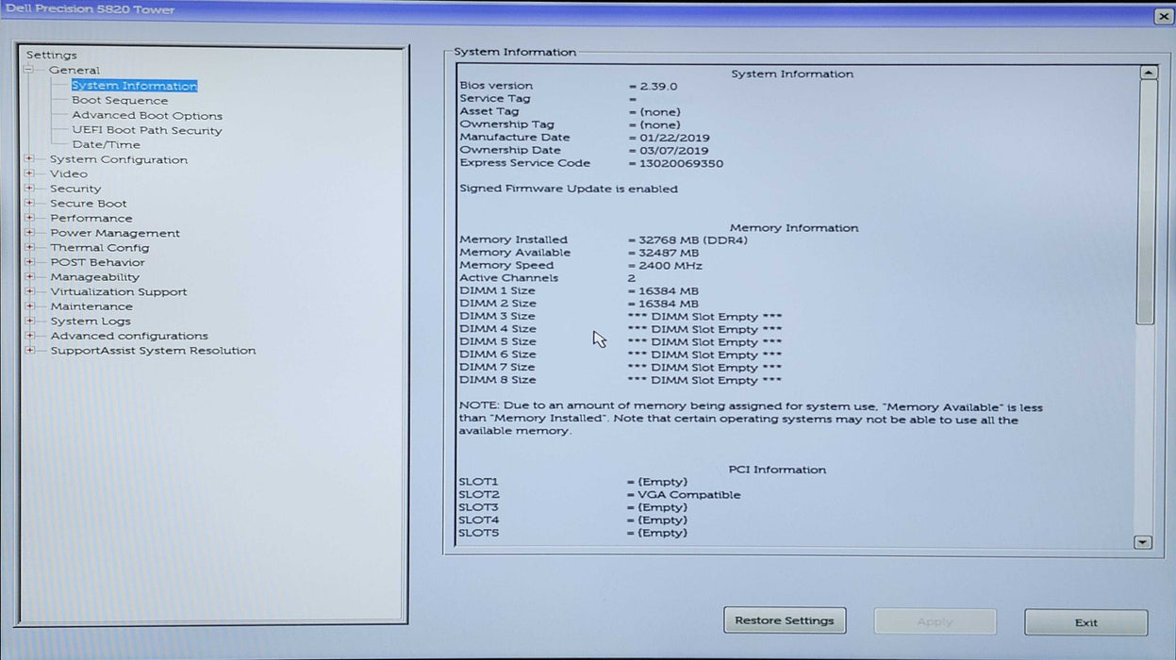1176x660 pixels.
Task: Expand the Video settings node
Action: (29, 173)
